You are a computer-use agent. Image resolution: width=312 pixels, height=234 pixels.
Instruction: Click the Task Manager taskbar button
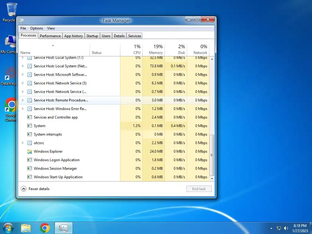pos(63,228)
